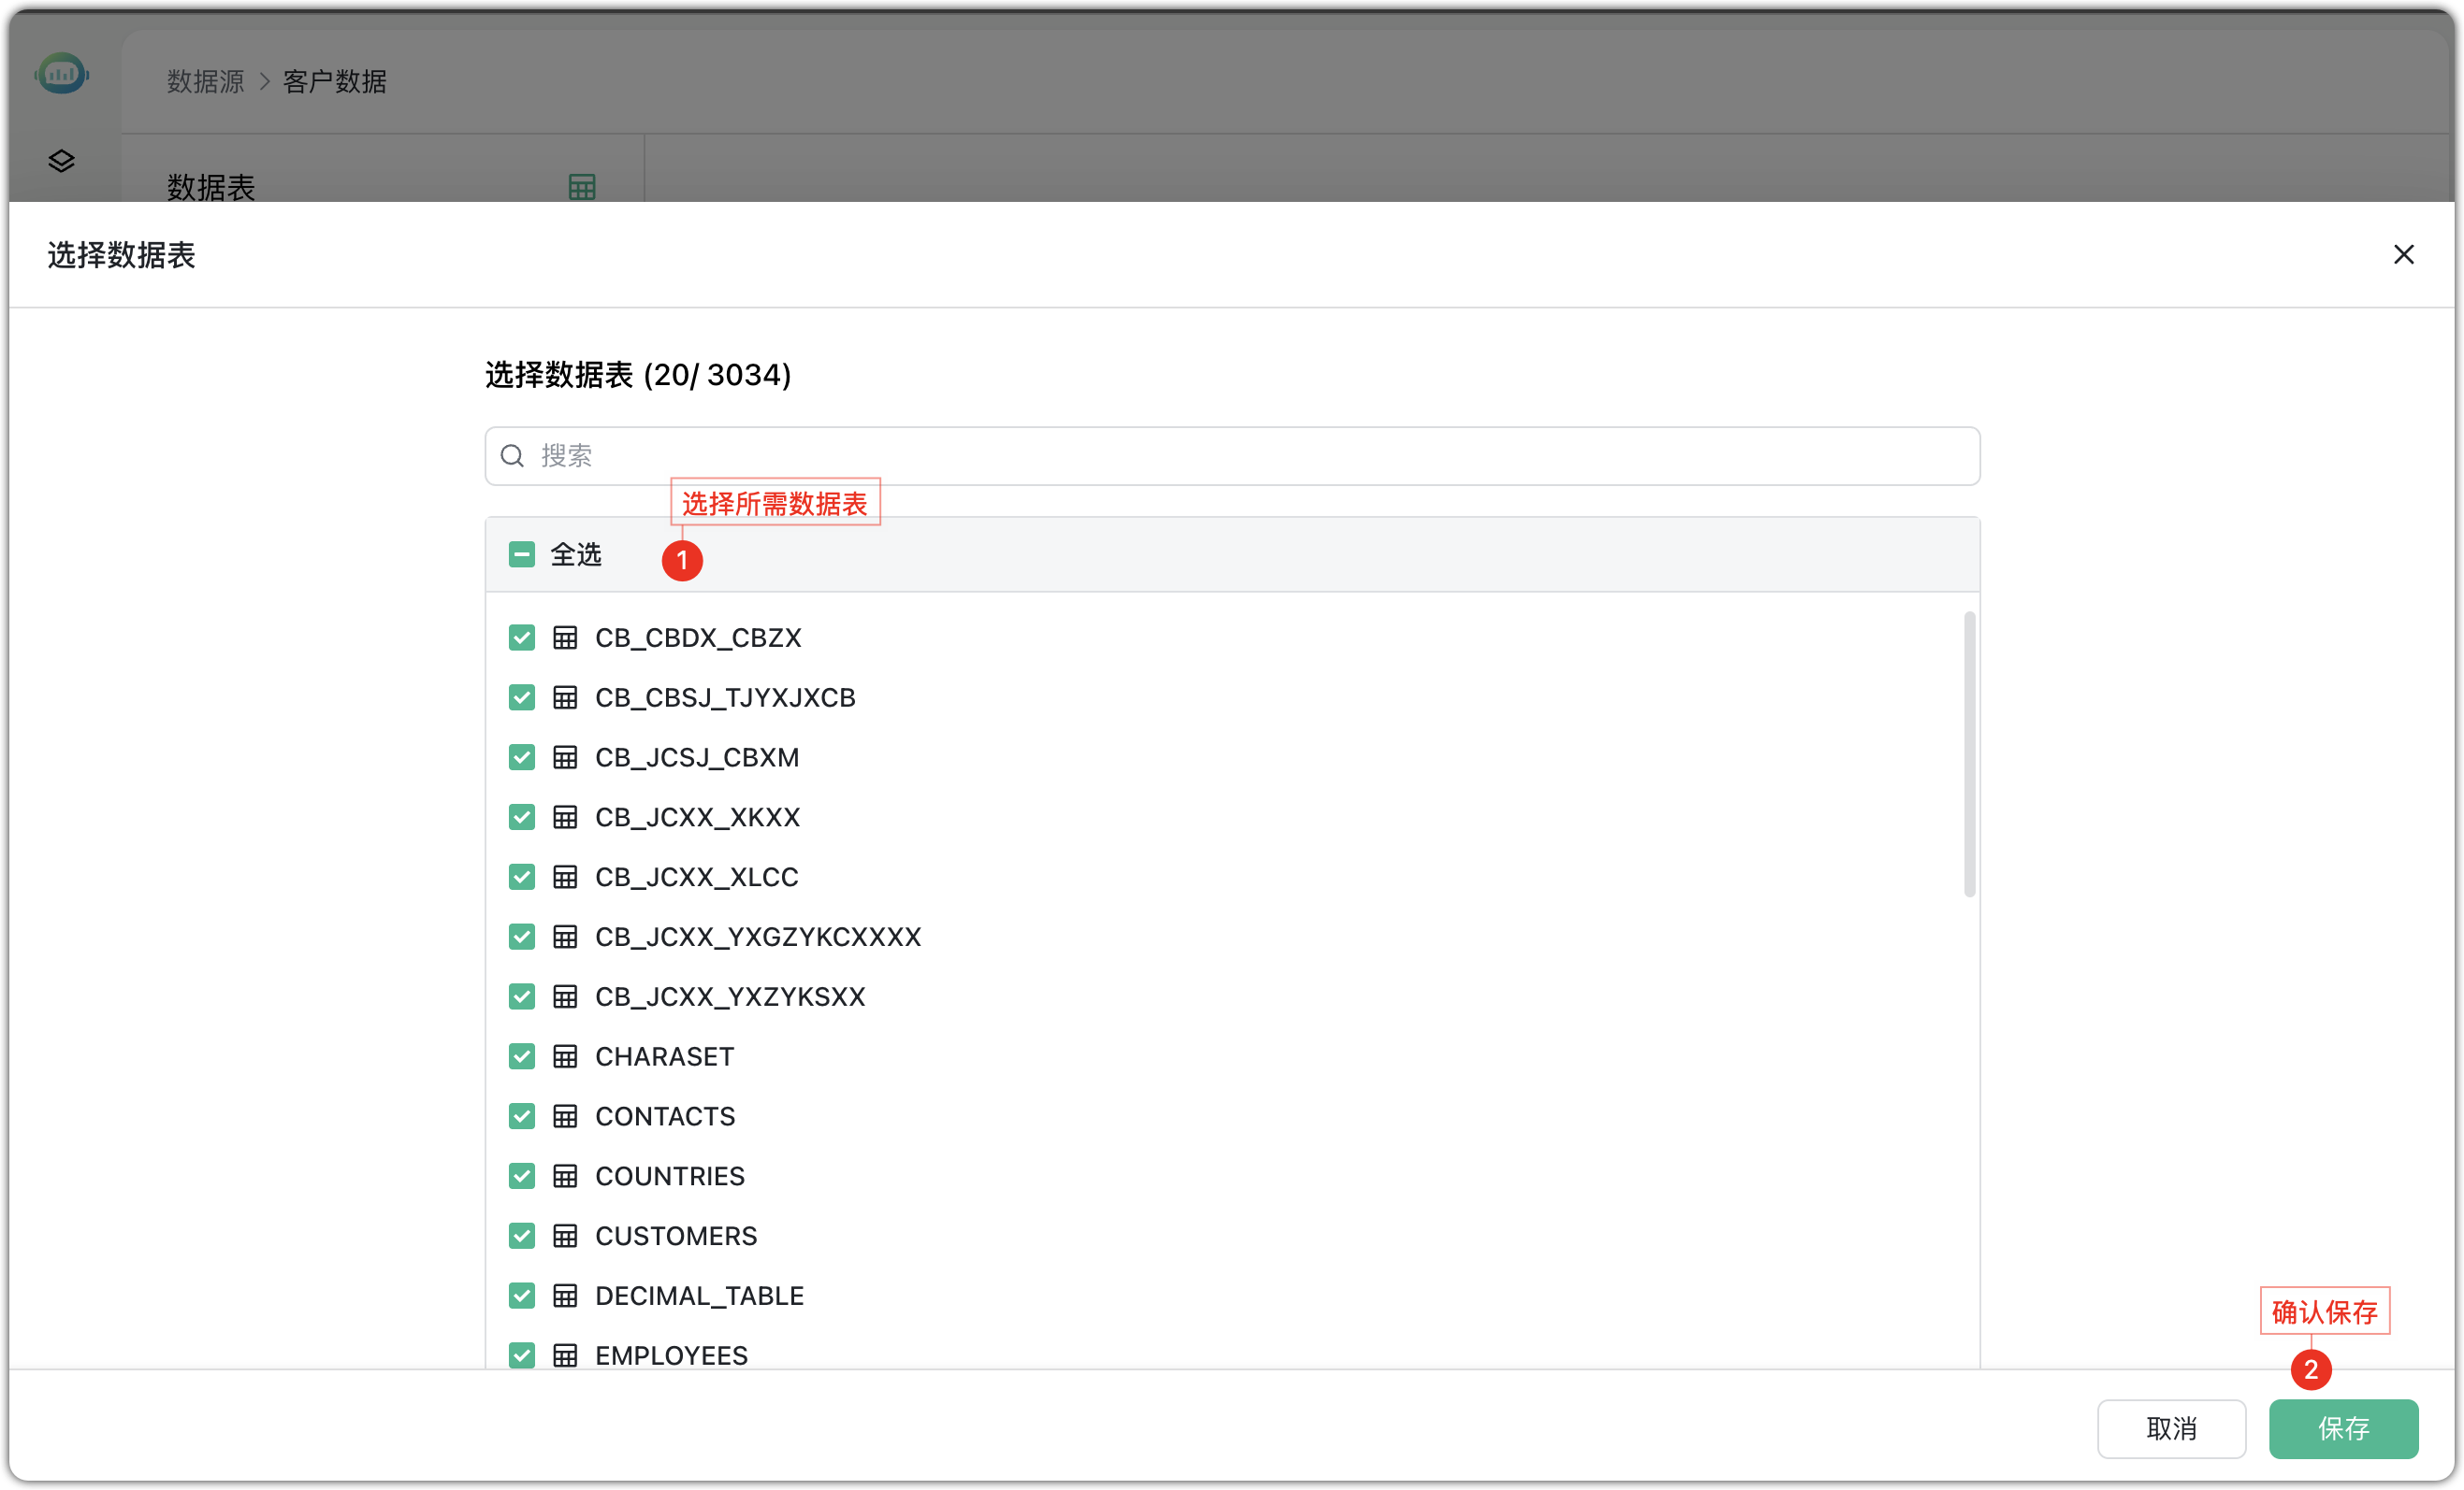Click the table icon next to CB_CBDX_CBZX

click(566, 637)
